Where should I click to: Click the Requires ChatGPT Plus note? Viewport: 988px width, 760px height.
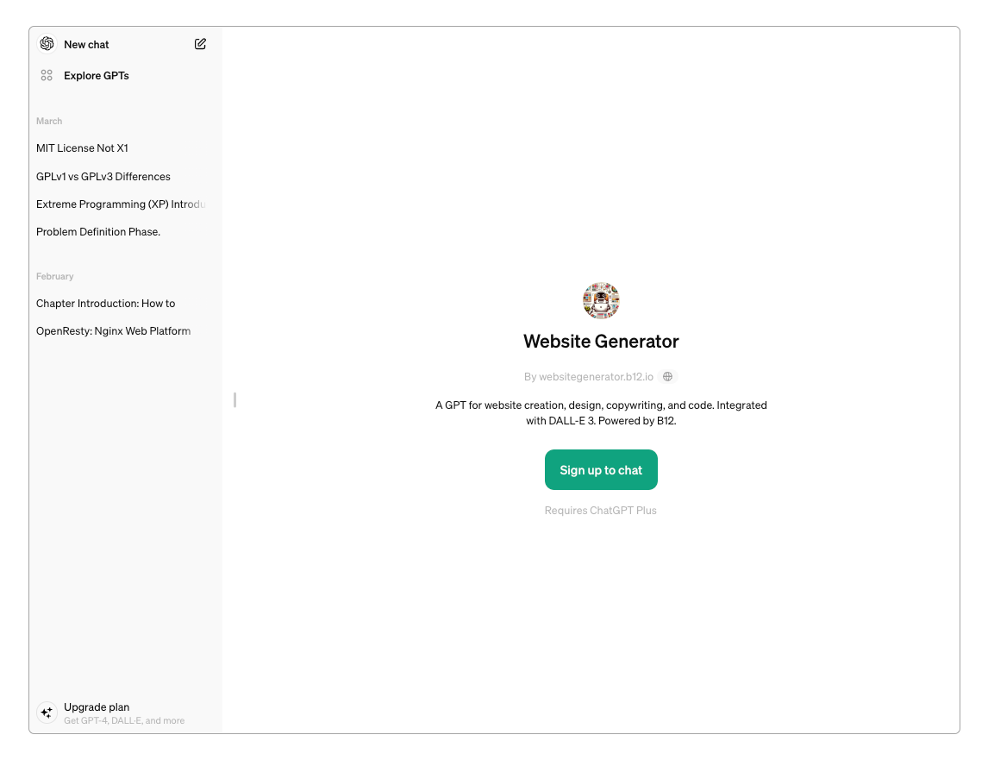tap(601, 510)
